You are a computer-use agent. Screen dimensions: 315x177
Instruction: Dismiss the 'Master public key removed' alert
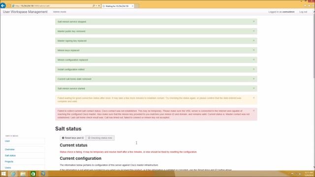(x=254, y=31)
